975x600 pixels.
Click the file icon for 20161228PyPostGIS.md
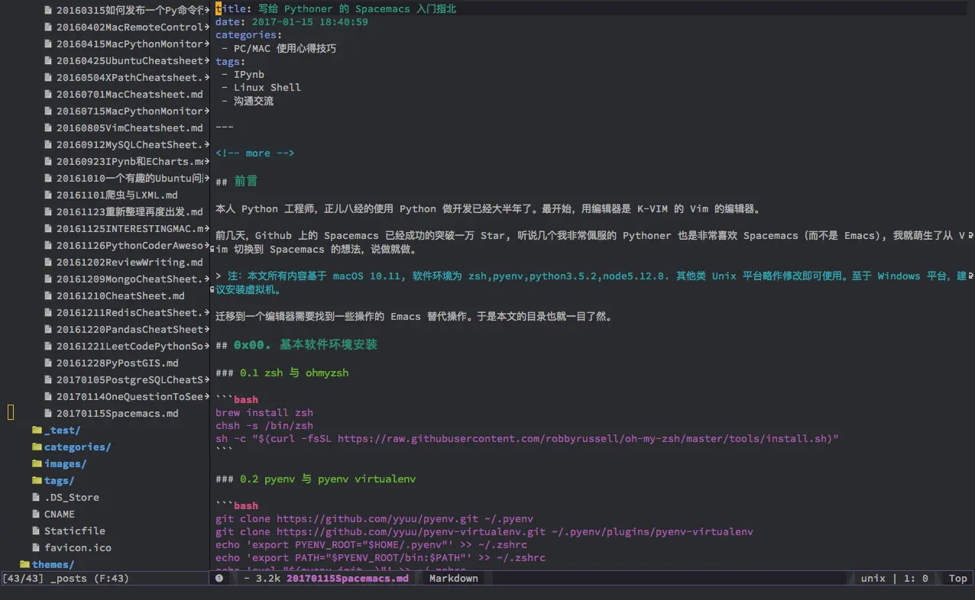49,363
